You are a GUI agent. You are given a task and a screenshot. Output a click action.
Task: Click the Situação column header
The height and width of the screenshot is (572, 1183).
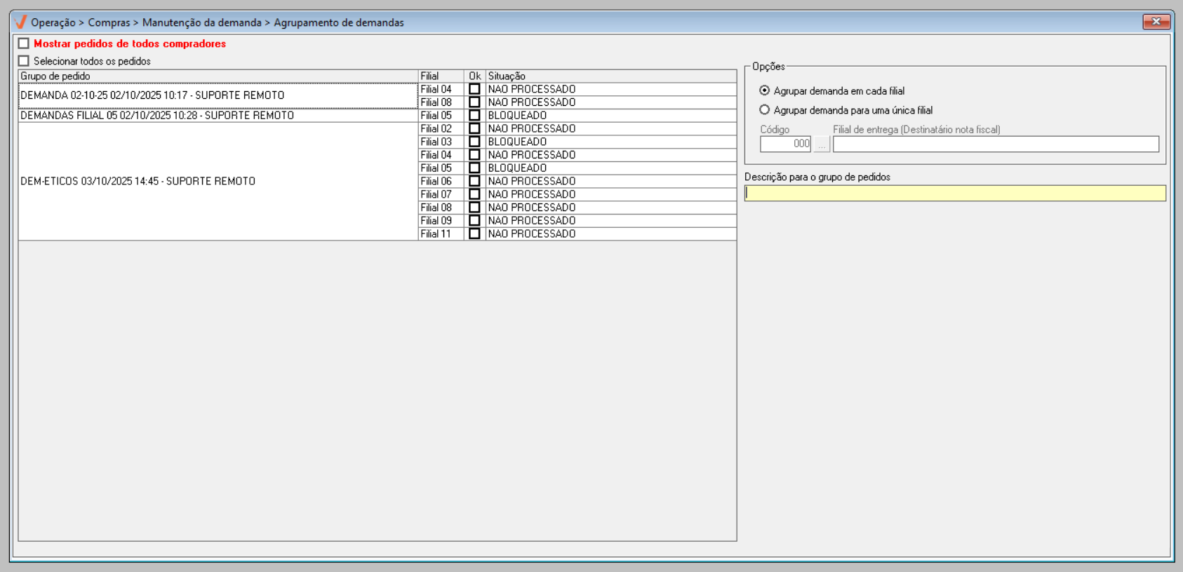point(611,76)
